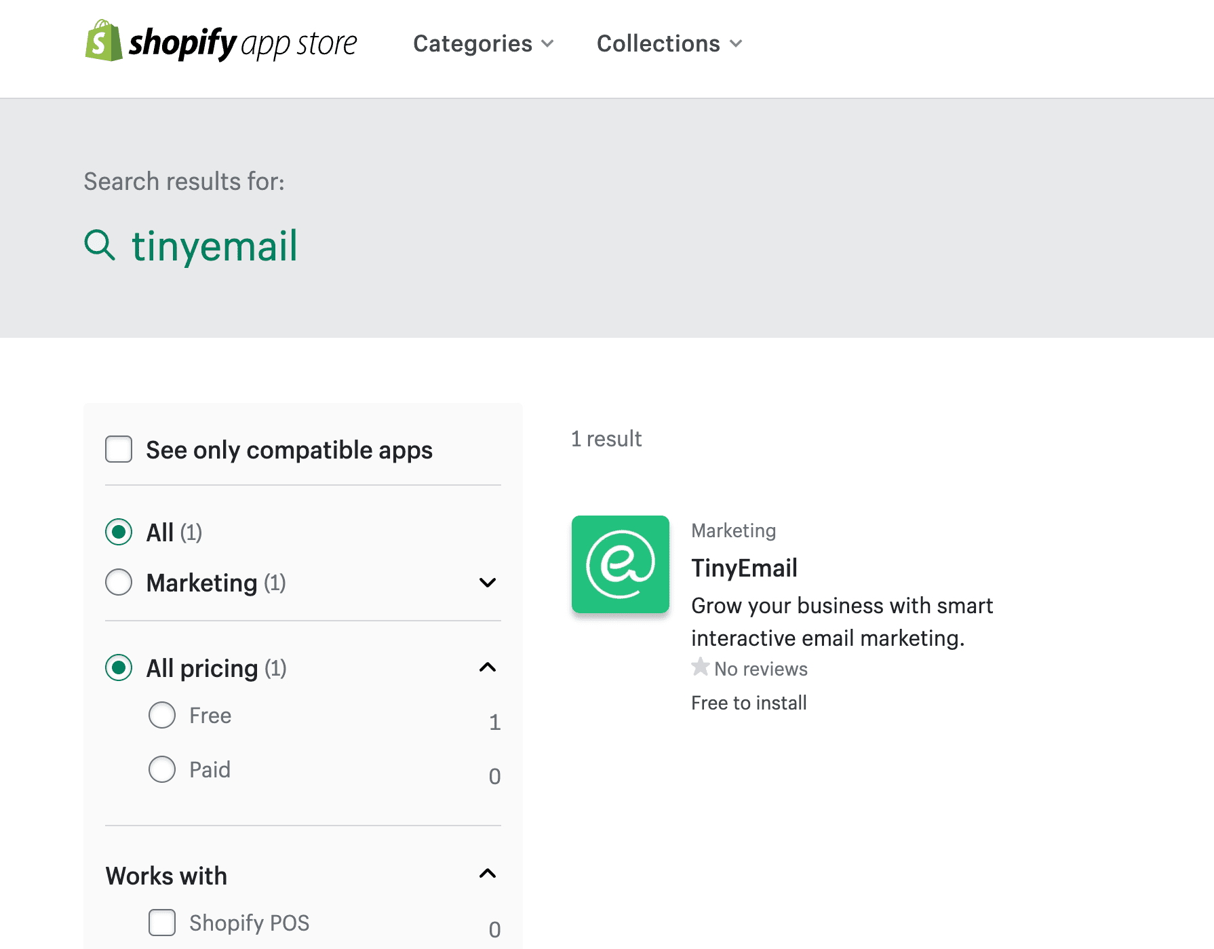Click the shopify app store wordmark
The image size is (1214, 949).
point(243,43)
